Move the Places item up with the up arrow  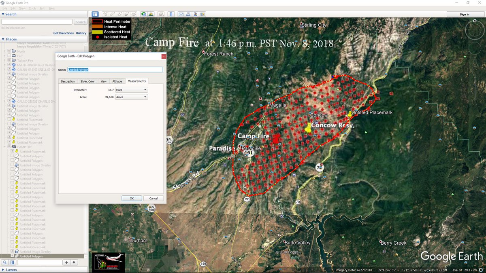[x=67, y=262]
